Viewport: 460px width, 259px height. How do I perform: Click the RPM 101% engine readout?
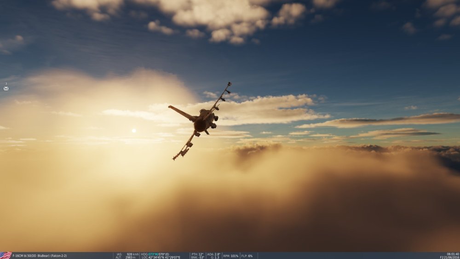[231, 256]
